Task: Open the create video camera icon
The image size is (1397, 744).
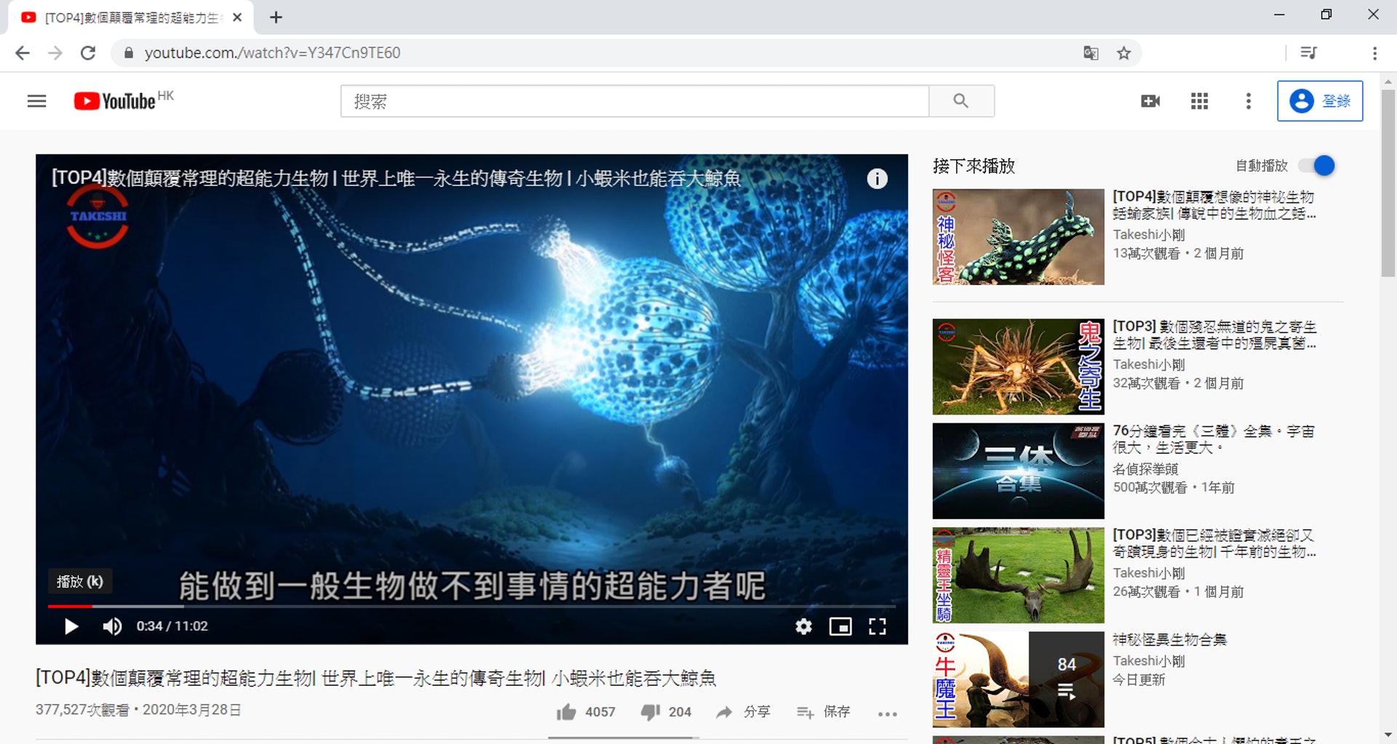Action: [1150, 101]
